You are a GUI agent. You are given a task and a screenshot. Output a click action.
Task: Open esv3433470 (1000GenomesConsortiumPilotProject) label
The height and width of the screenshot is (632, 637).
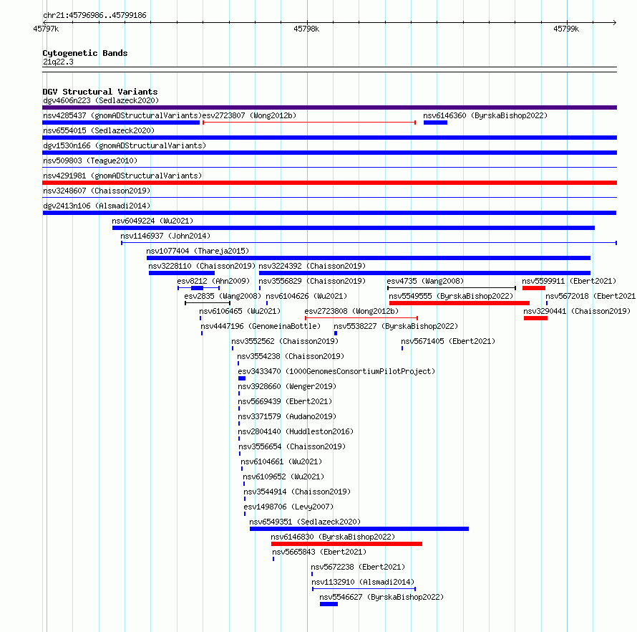pyautogui.click(x=336, y=371)
